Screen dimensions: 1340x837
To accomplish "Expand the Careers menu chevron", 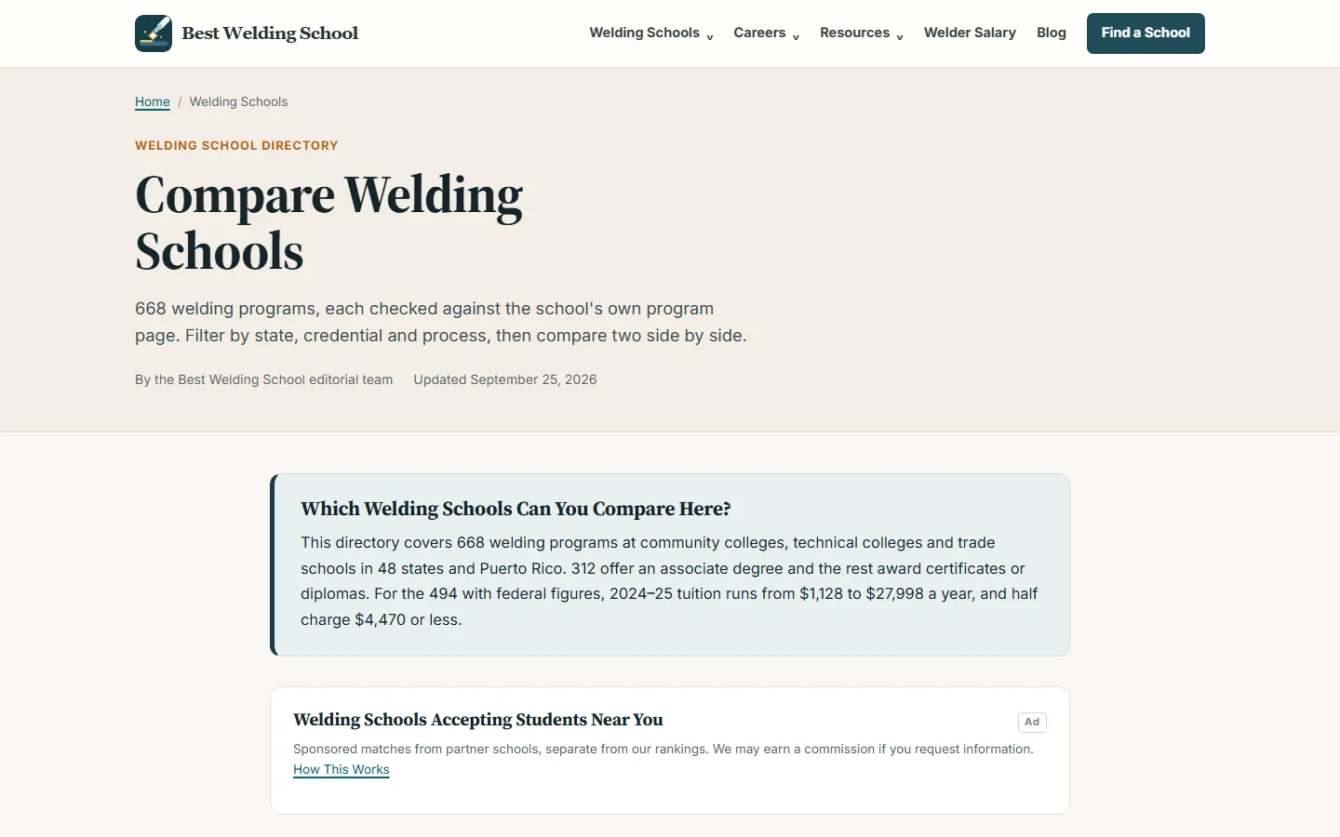I will click(x=796, y=37).
